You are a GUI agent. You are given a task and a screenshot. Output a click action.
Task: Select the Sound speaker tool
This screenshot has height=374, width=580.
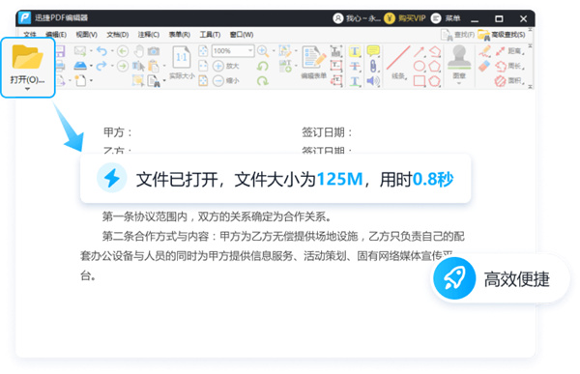coord(373,81)
